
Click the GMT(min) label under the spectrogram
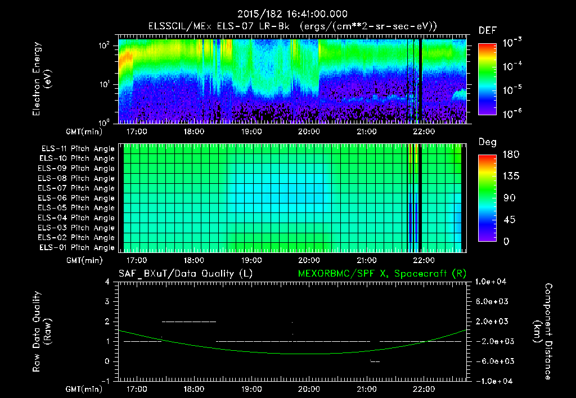[84, 132]
